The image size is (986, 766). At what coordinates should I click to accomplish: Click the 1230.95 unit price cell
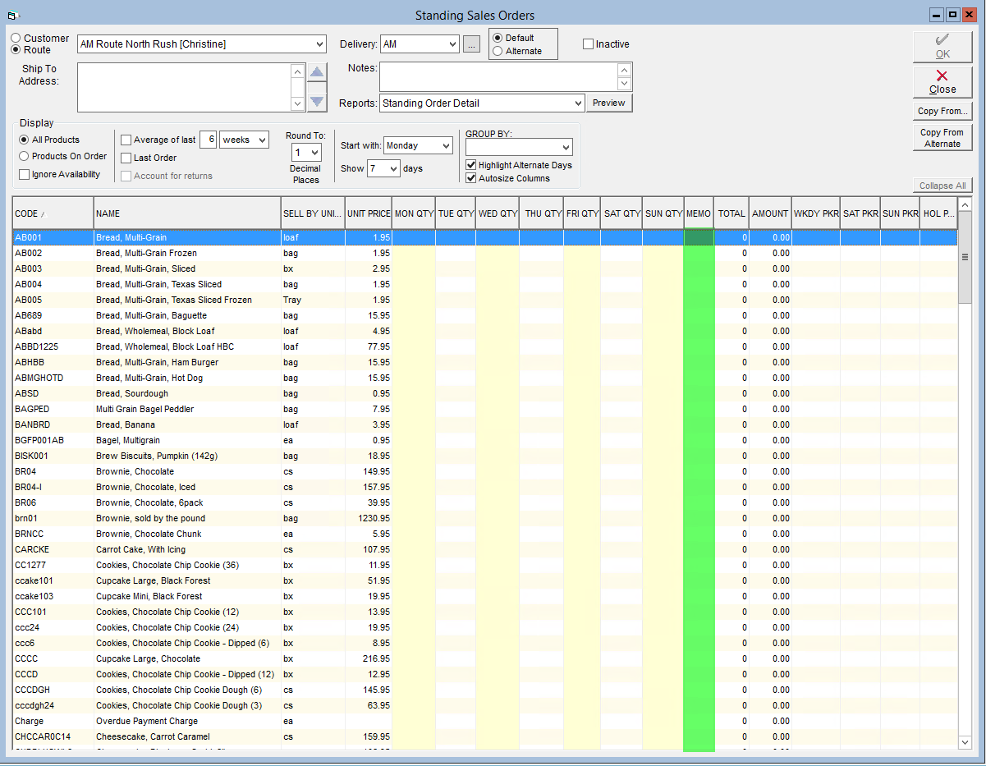tap(369, 518)
